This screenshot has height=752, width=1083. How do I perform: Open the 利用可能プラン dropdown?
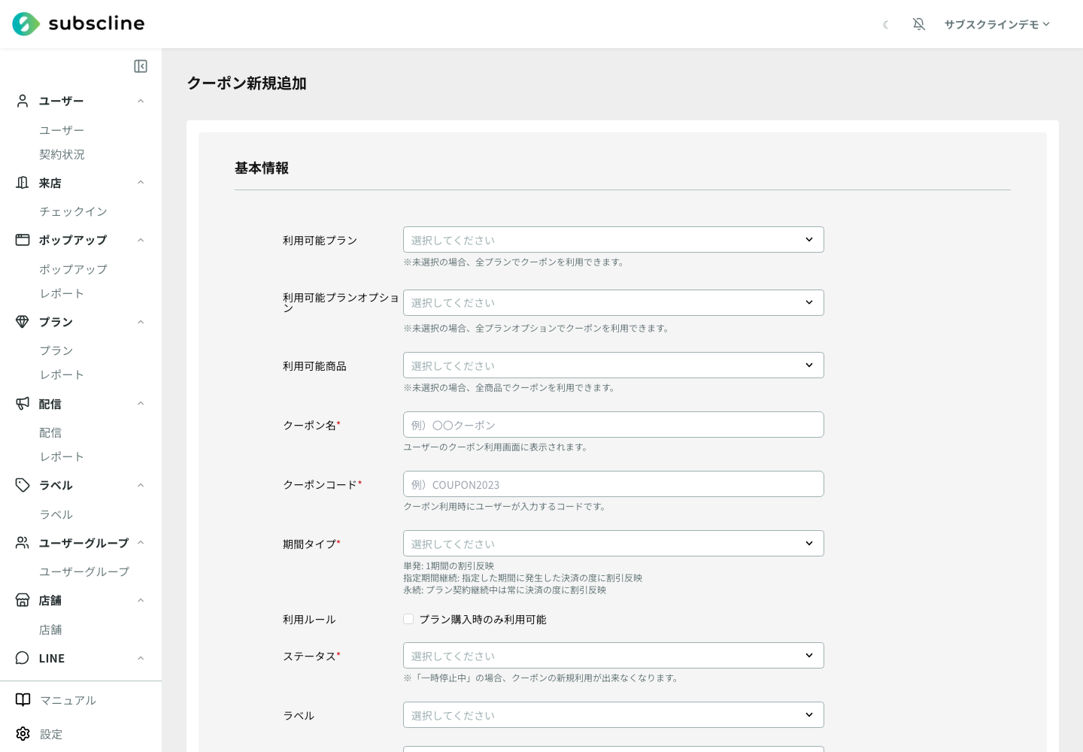[x=614, y=240]
